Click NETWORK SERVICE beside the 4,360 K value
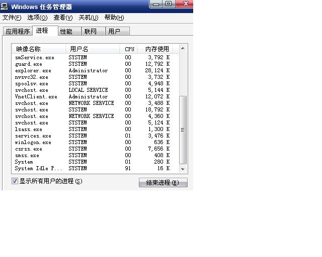 coord(91,116)
